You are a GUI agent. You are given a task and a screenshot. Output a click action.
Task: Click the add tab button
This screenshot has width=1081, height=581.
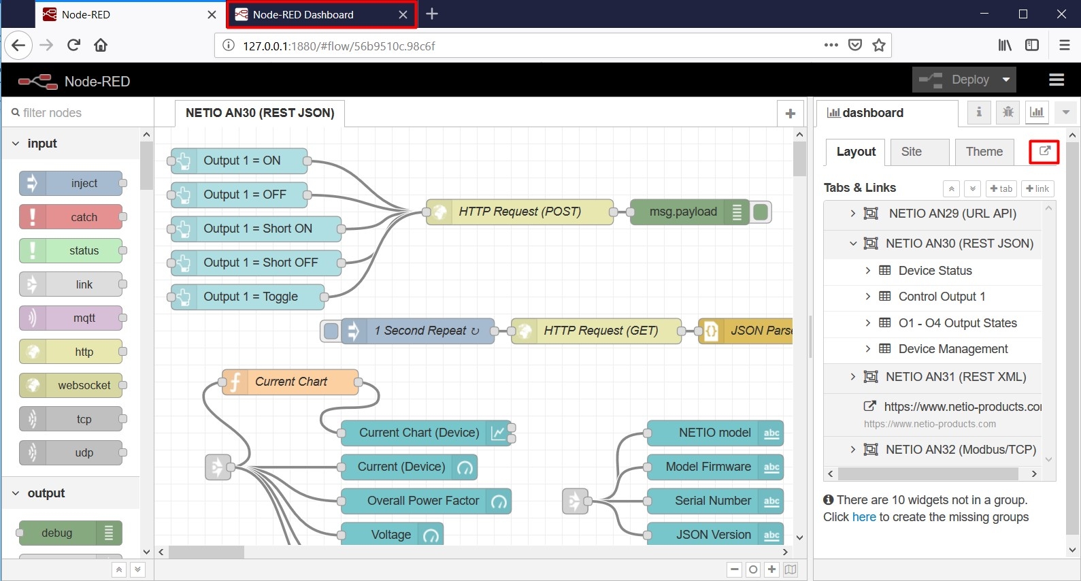(1001, 188)
